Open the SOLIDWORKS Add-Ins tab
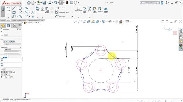 pyautogui.click(x=33, y=20)
